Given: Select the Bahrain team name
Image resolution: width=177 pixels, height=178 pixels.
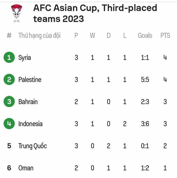Looking at the screenshot, I should pyautogui.click(x=28, y=102).
